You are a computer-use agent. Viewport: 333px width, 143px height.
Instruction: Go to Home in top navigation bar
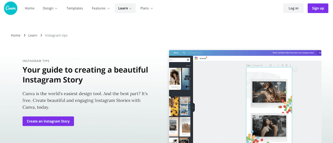click(x=29, y=8)
